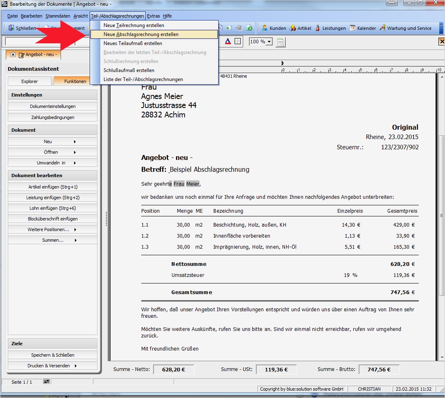This screenshot has height=398, width=445.
Task: Open the Ansicht menu
Action: (x=81, y=16)
